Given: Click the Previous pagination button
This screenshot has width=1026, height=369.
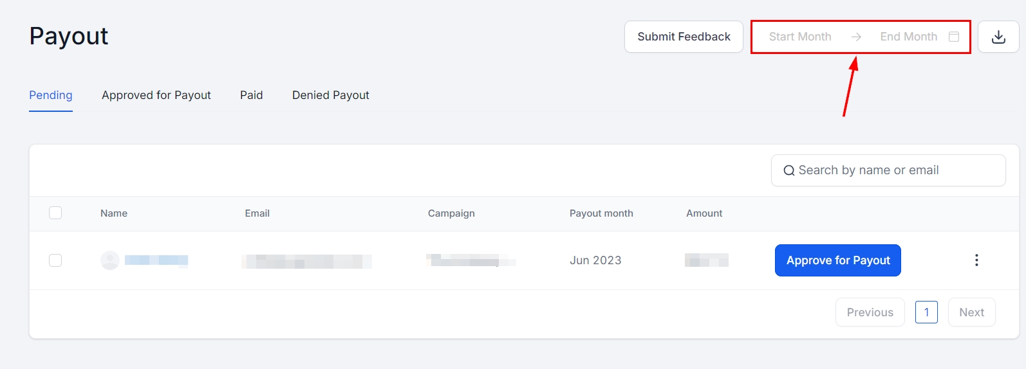Looking at the screenshot, I should pyautogui.click(x=870, y=312).
